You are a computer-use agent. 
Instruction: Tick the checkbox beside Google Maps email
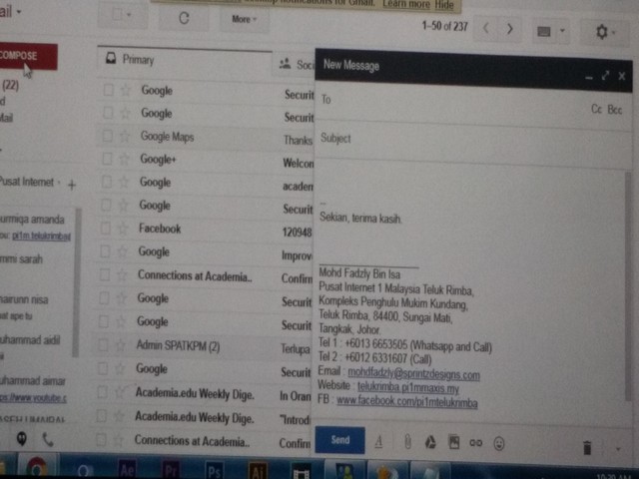[x=108, y=137]
